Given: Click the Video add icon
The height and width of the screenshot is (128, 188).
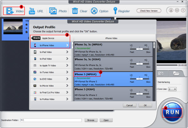Looking at the screenshot, I should click(x=10, y=11).
